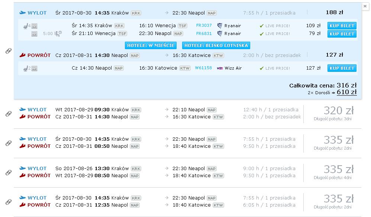The image size is (371, 217).
Task: Expand the 335 zł offer returning Cz 12:35
Action: click(187, 202)
